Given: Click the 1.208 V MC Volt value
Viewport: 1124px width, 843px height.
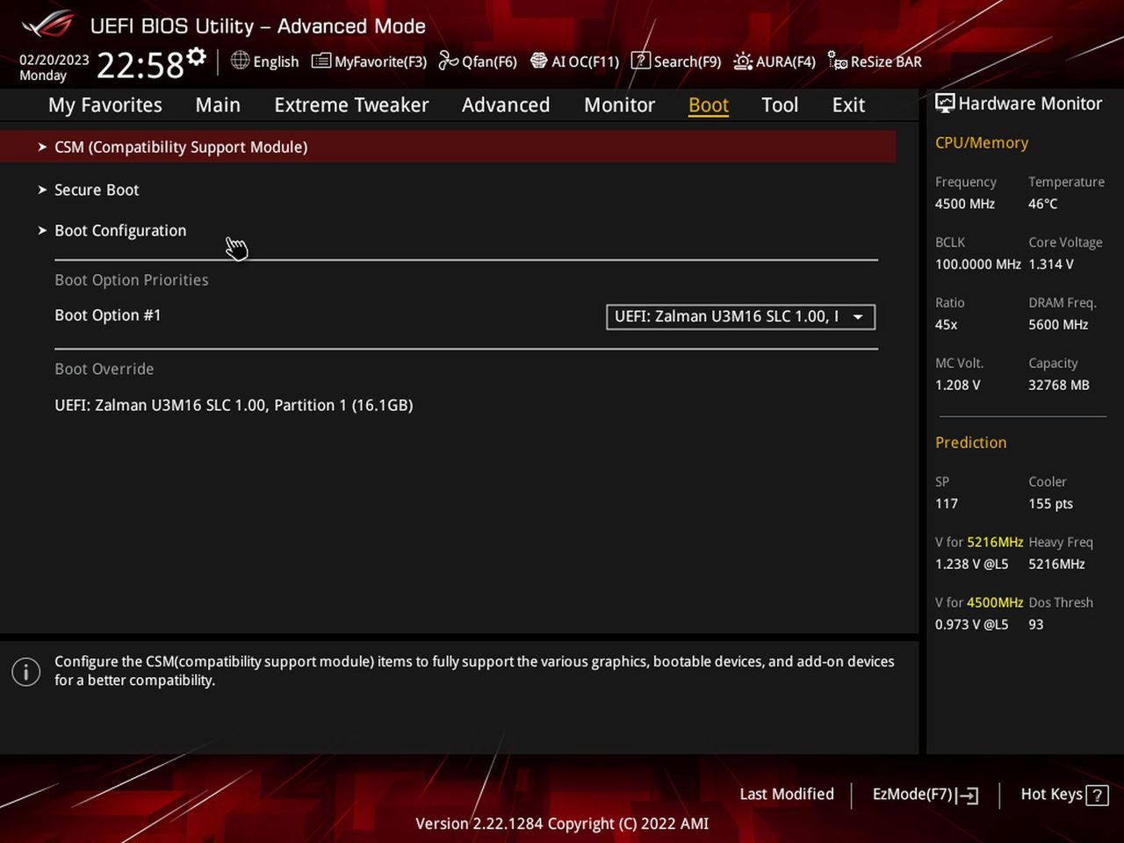Looking at the screenshot, I should pos(958,385).
